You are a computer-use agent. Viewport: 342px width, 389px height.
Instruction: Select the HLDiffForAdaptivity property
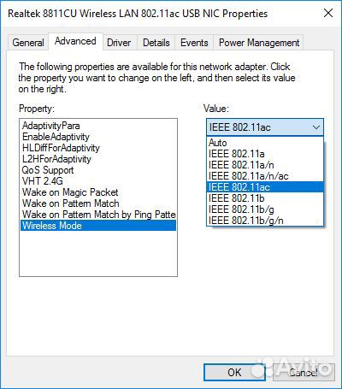pyautogui.click(x=98, y=148)
